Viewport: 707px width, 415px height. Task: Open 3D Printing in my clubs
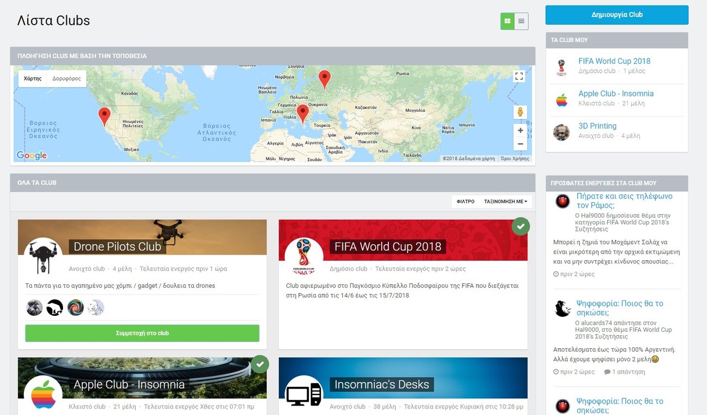click(597, 126)
